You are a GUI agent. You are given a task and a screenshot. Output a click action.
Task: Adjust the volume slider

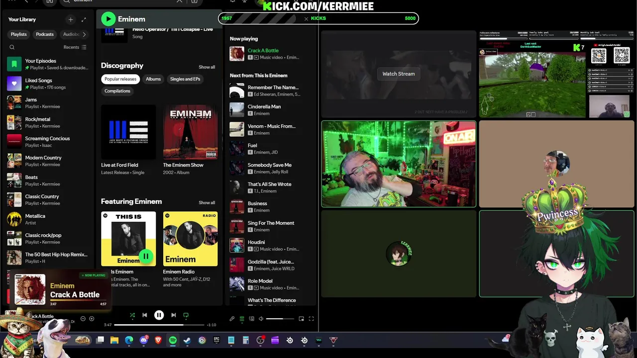281,319
